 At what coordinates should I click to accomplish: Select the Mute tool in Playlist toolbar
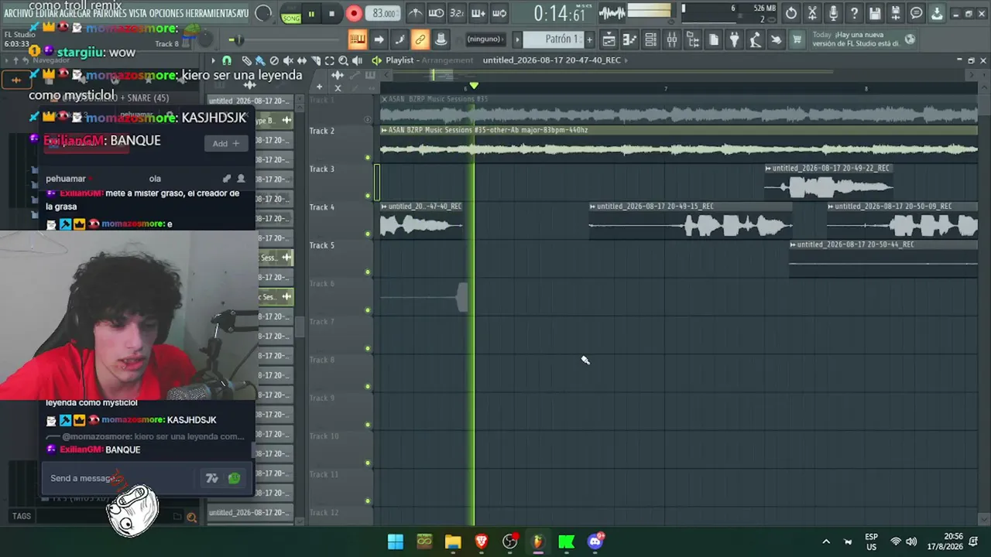pyautogui.click(x=288, y=60)
